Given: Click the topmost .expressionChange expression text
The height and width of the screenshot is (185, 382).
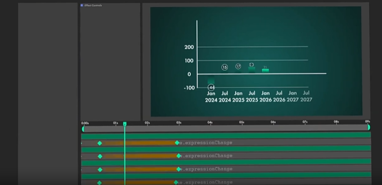Looking at the screenshot, I should click(x=206, y=143).
